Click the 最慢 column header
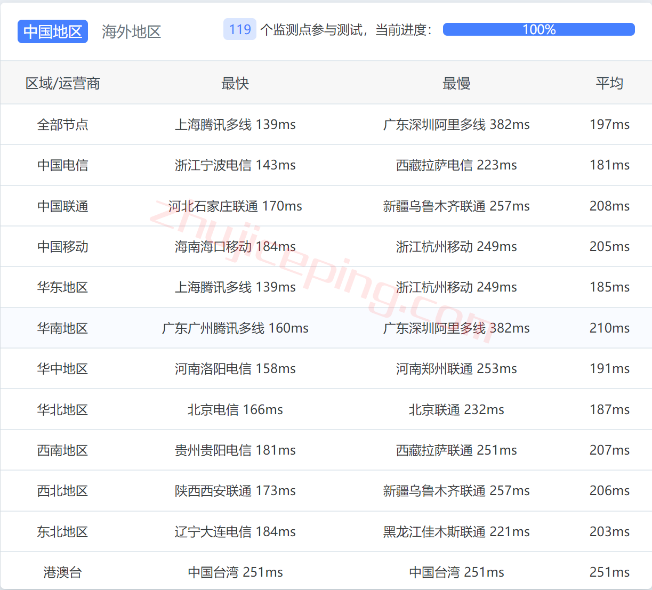The image size is (652, 590). (x=456, y=83)
